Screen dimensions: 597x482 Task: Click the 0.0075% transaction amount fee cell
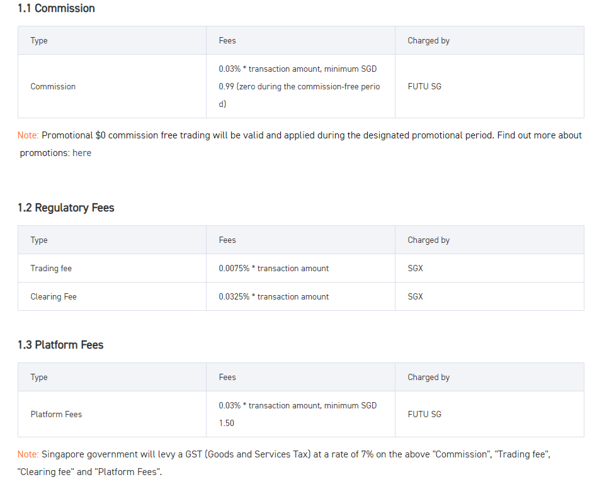click(274, 268)
